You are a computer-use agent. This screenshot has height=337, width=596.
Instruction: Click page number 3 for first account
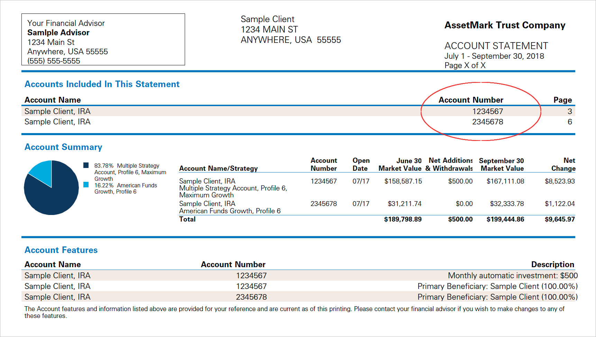[x=570, y=111]
